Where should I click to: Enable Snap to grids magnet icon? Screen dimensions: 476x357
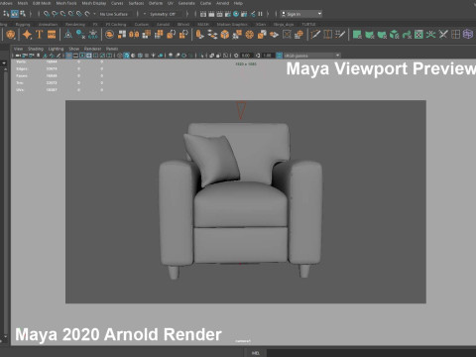(47, 14)
